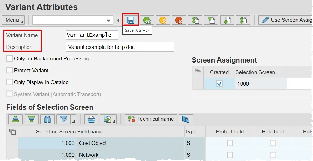Viewport: 313px width, 161px height.
Task: Enable the Protect Variant checkbox
Action: pyautogui.click(x=9, y=71)
